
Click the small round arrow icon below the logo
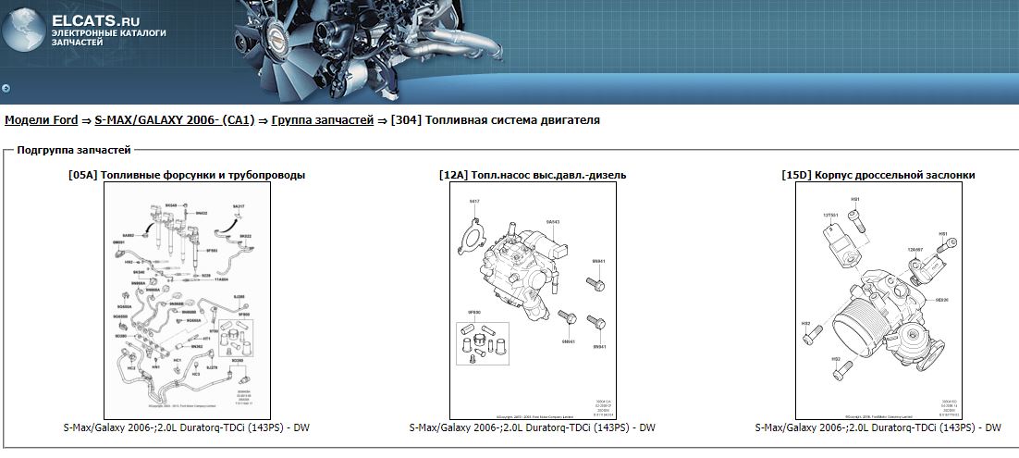(6, 89)
